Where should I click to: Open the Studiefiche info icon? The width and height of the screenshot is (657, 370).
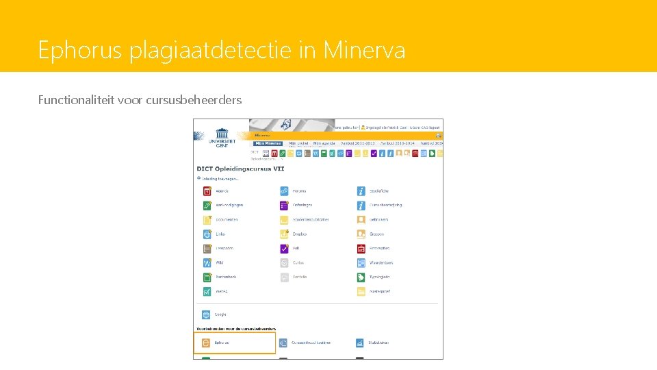[361, 191]
